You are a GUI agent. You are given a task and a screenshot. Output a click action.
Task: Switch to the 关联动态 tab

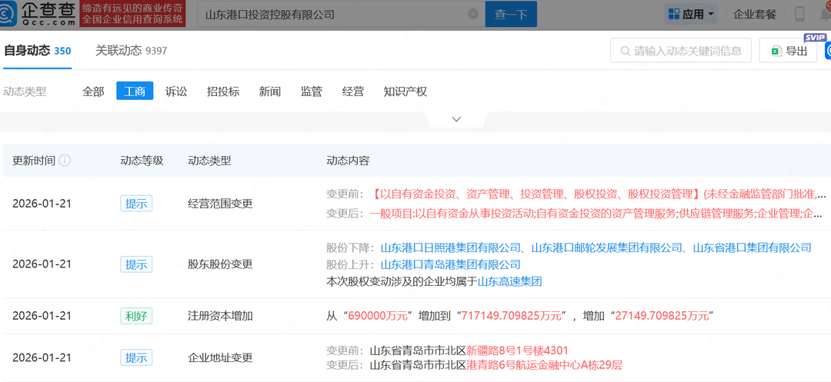131,51
